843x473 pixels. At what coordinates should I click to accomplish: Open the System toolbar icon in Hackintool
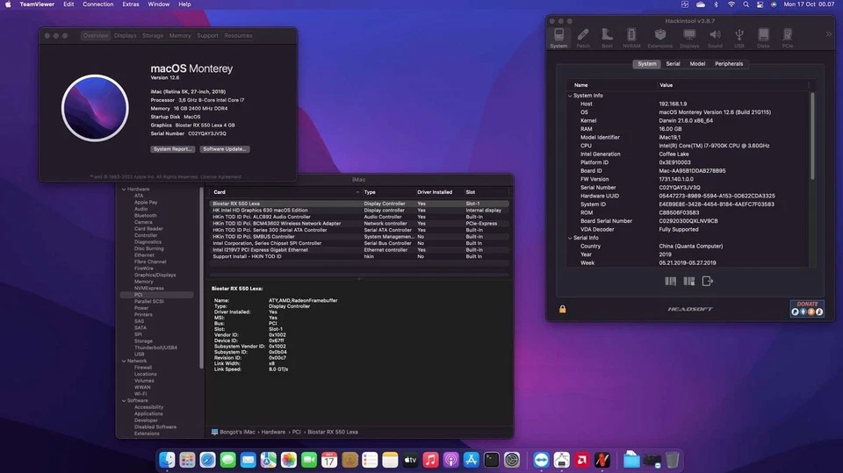pyautogui.click(x=558, y=38)
